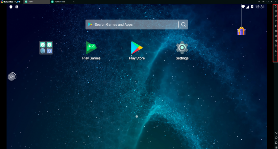Click the shield icon in status bar
This screenshot has width=278, height=149.
coord(11,7)
